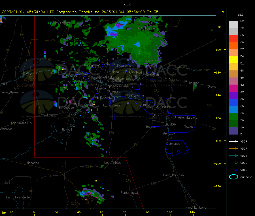
Task: Click the 'Los_Toldos' map label
Action: click(x=113, y=163)
